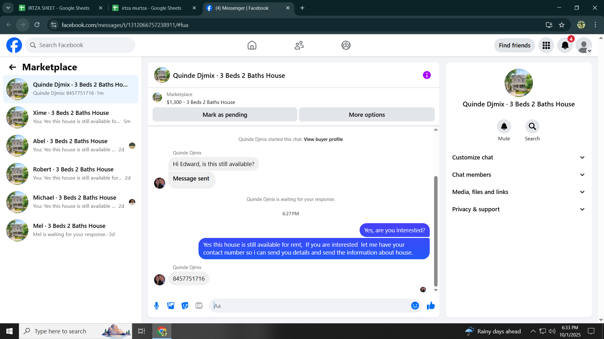Viewport: 604px width, 339px height.
Task: Open Windows notification center icon
Action: pos(591,331)
